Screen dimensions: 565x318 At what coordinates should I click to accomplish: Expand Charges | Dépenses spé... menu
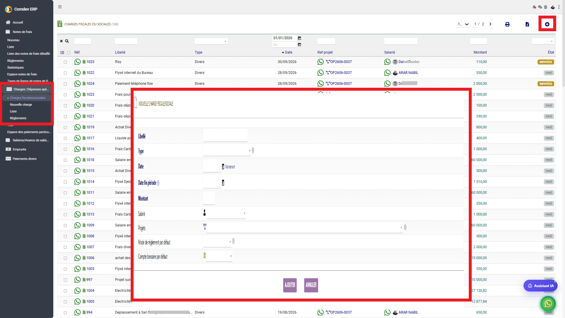click(27, 89)
